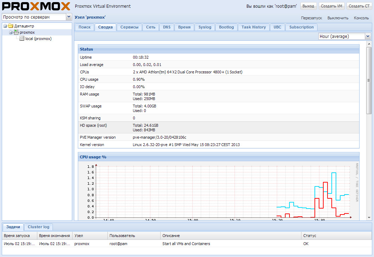Sort by Время запуска column header

tap(20, 236)
